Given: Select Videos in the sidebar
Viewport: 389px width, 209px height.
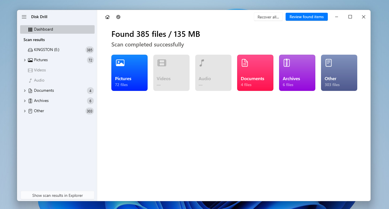Looking at the screenshot, I should pyautogui.click(x=40, y=70).
